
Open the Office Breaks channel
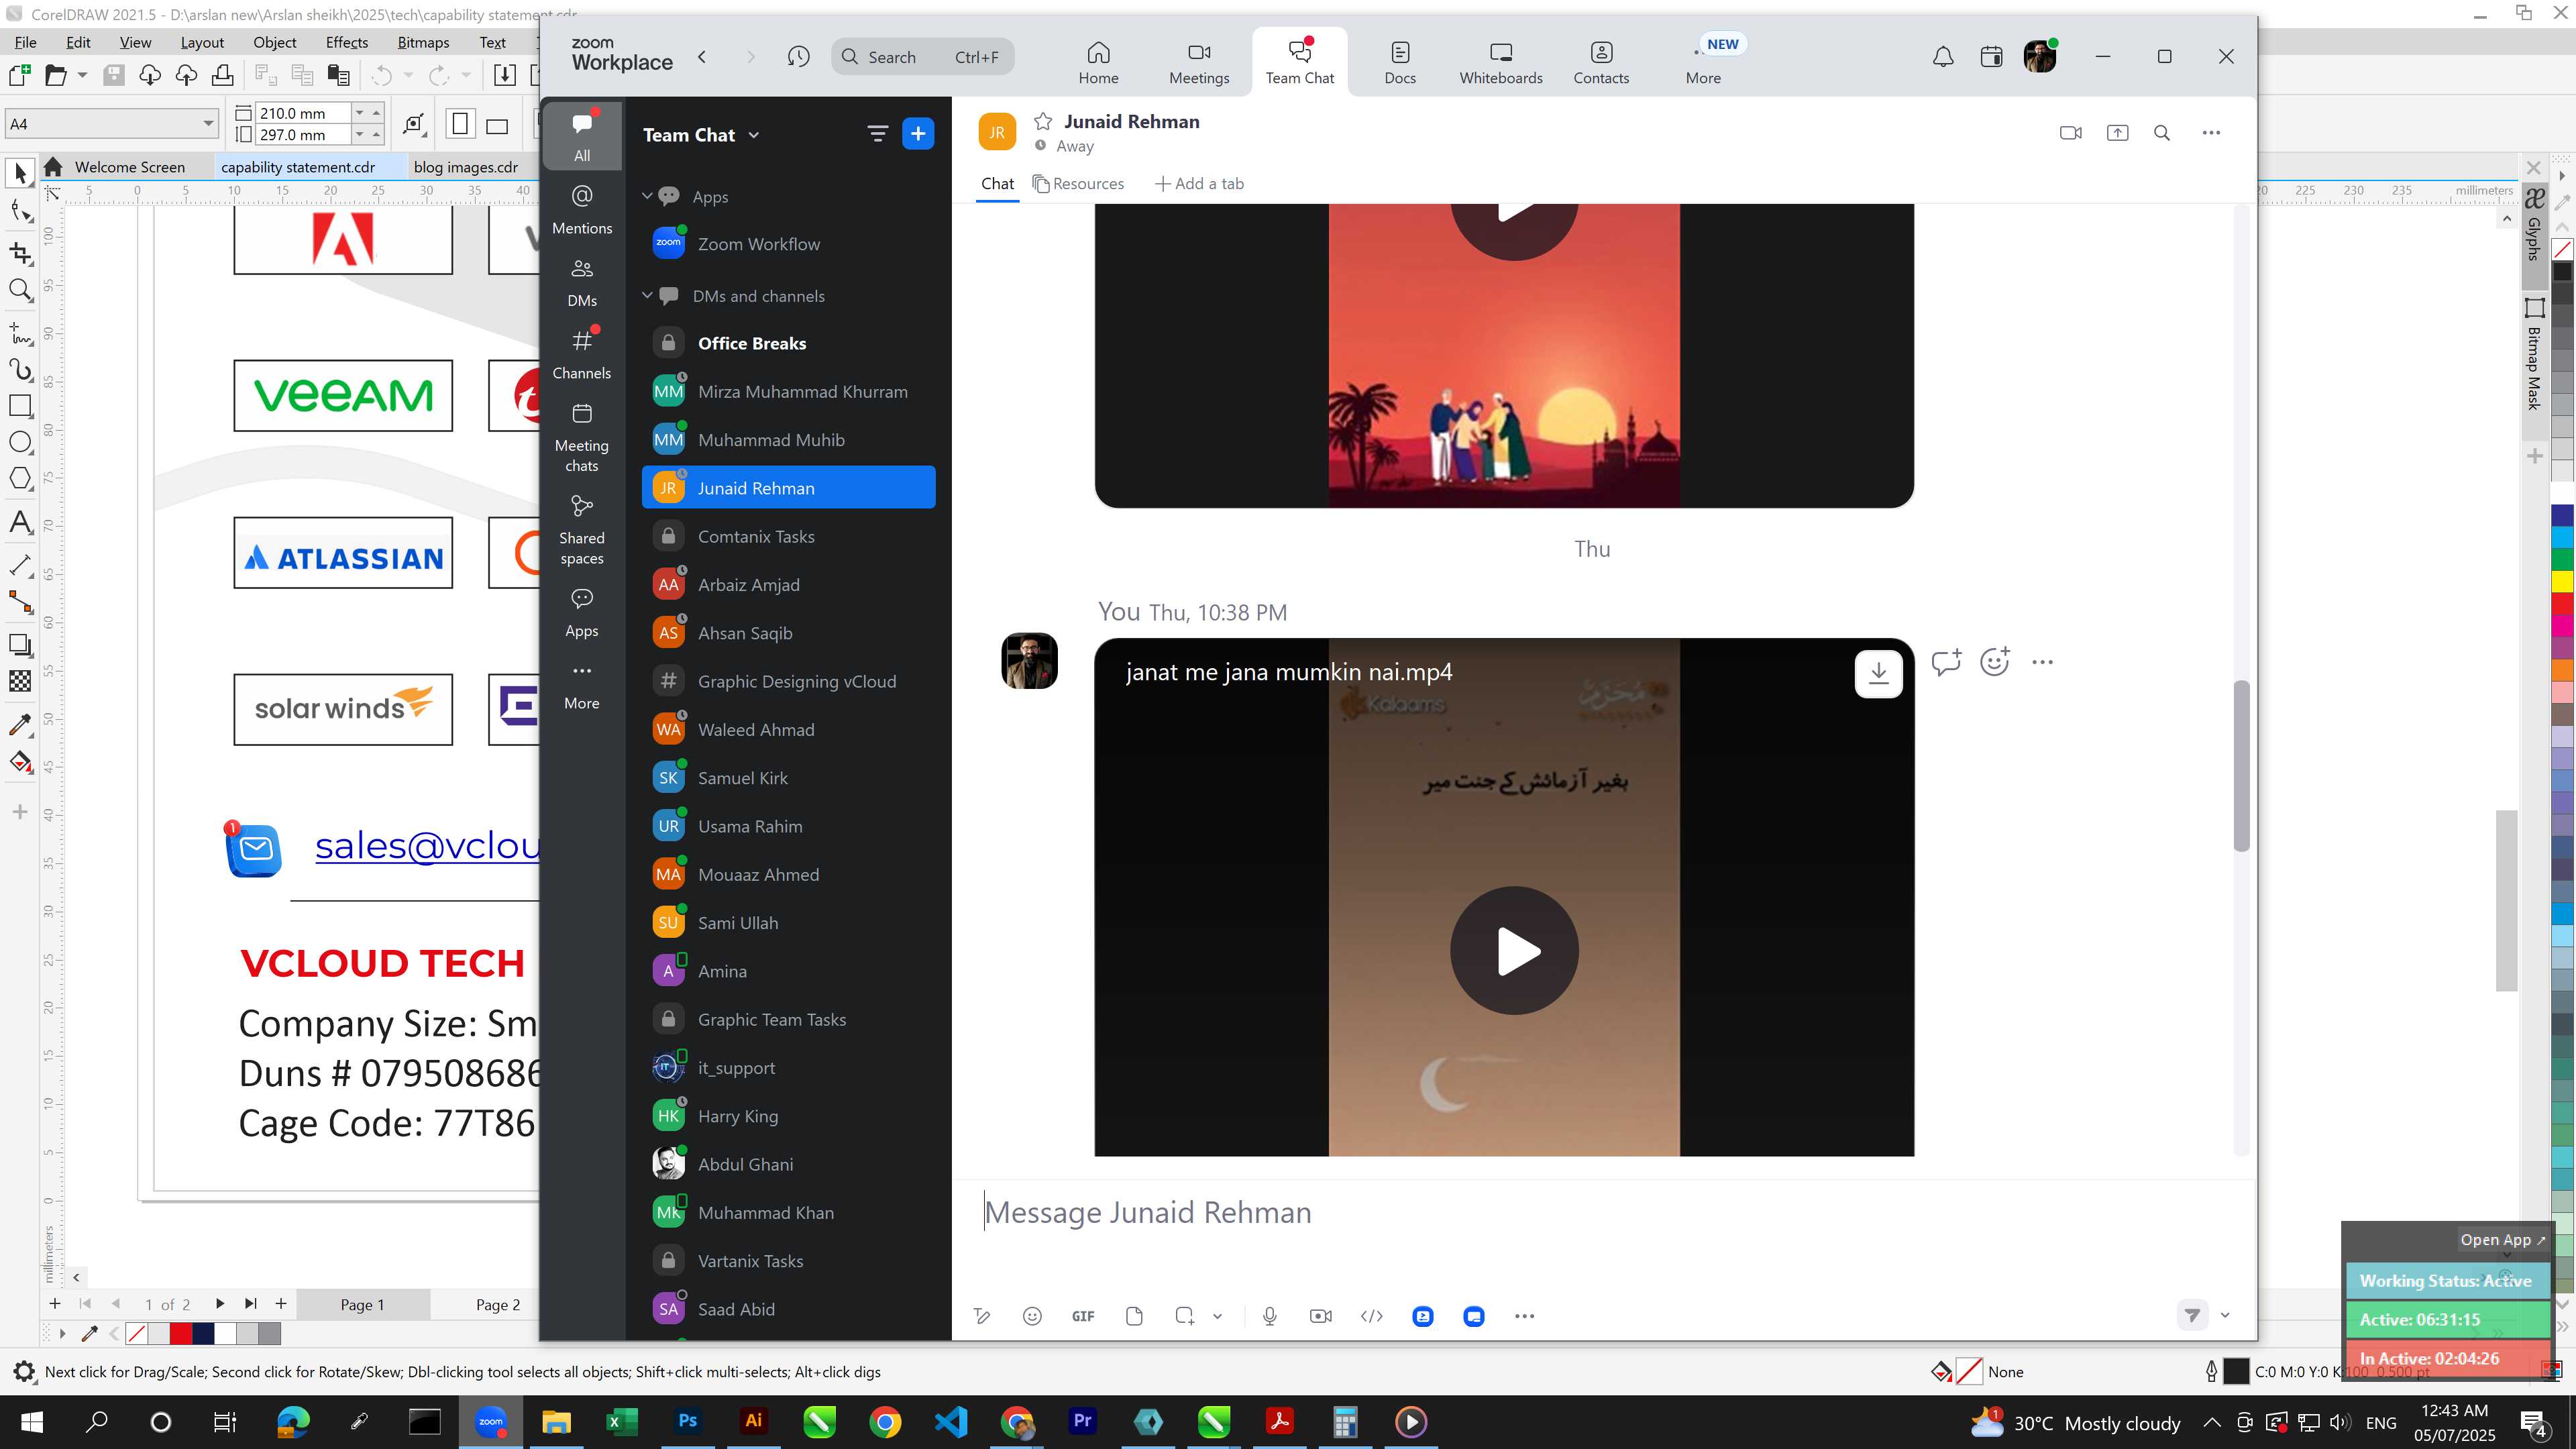[x=788, y=343]
